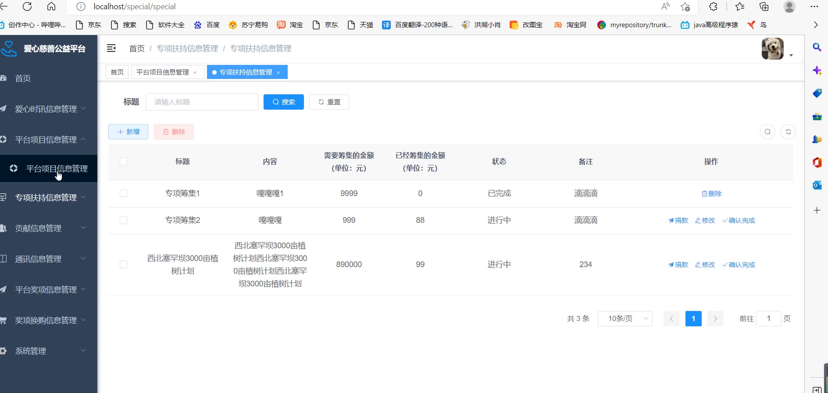
Task: Select 首页 in the left sidebar
Action: pyautogui.click(x=23, y=78)
